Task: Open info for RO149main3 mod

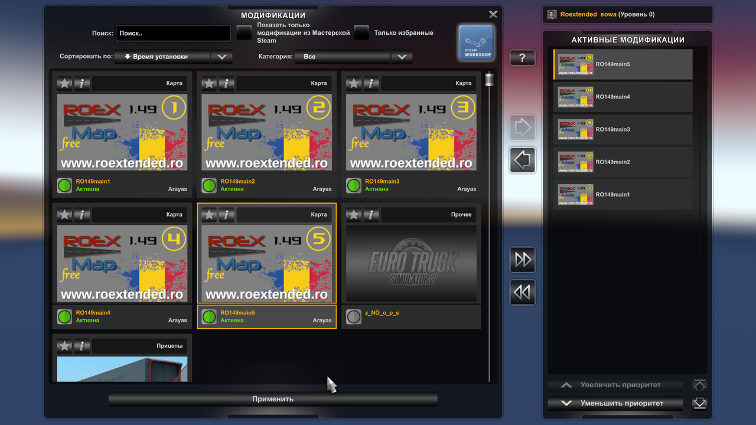Action: pos(372,83)
